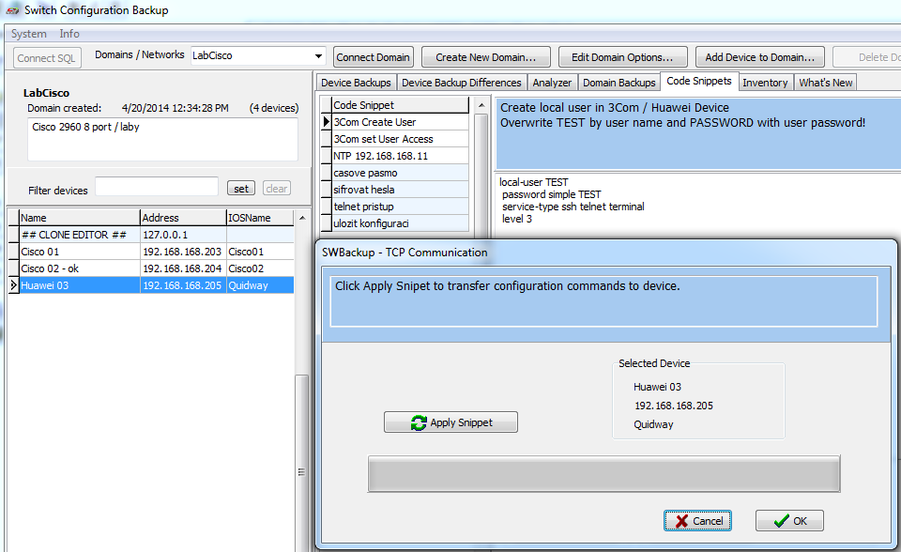Click the Apply Snippet button

450,422
